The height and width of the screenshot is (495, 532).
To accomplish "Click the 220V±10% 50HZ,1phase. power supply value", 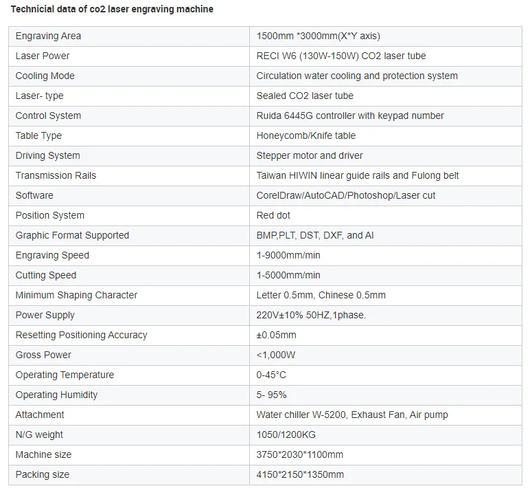I will pyautogui.click(x=311, y=316).
